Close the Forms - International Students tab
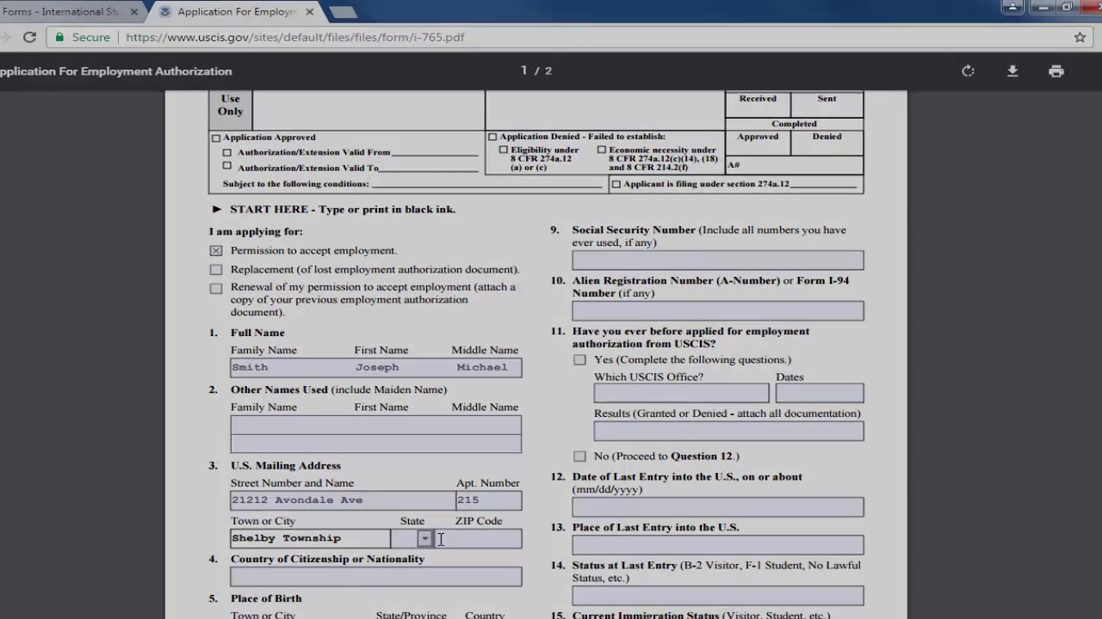1102x619 pixels. [x=134, y=12]
